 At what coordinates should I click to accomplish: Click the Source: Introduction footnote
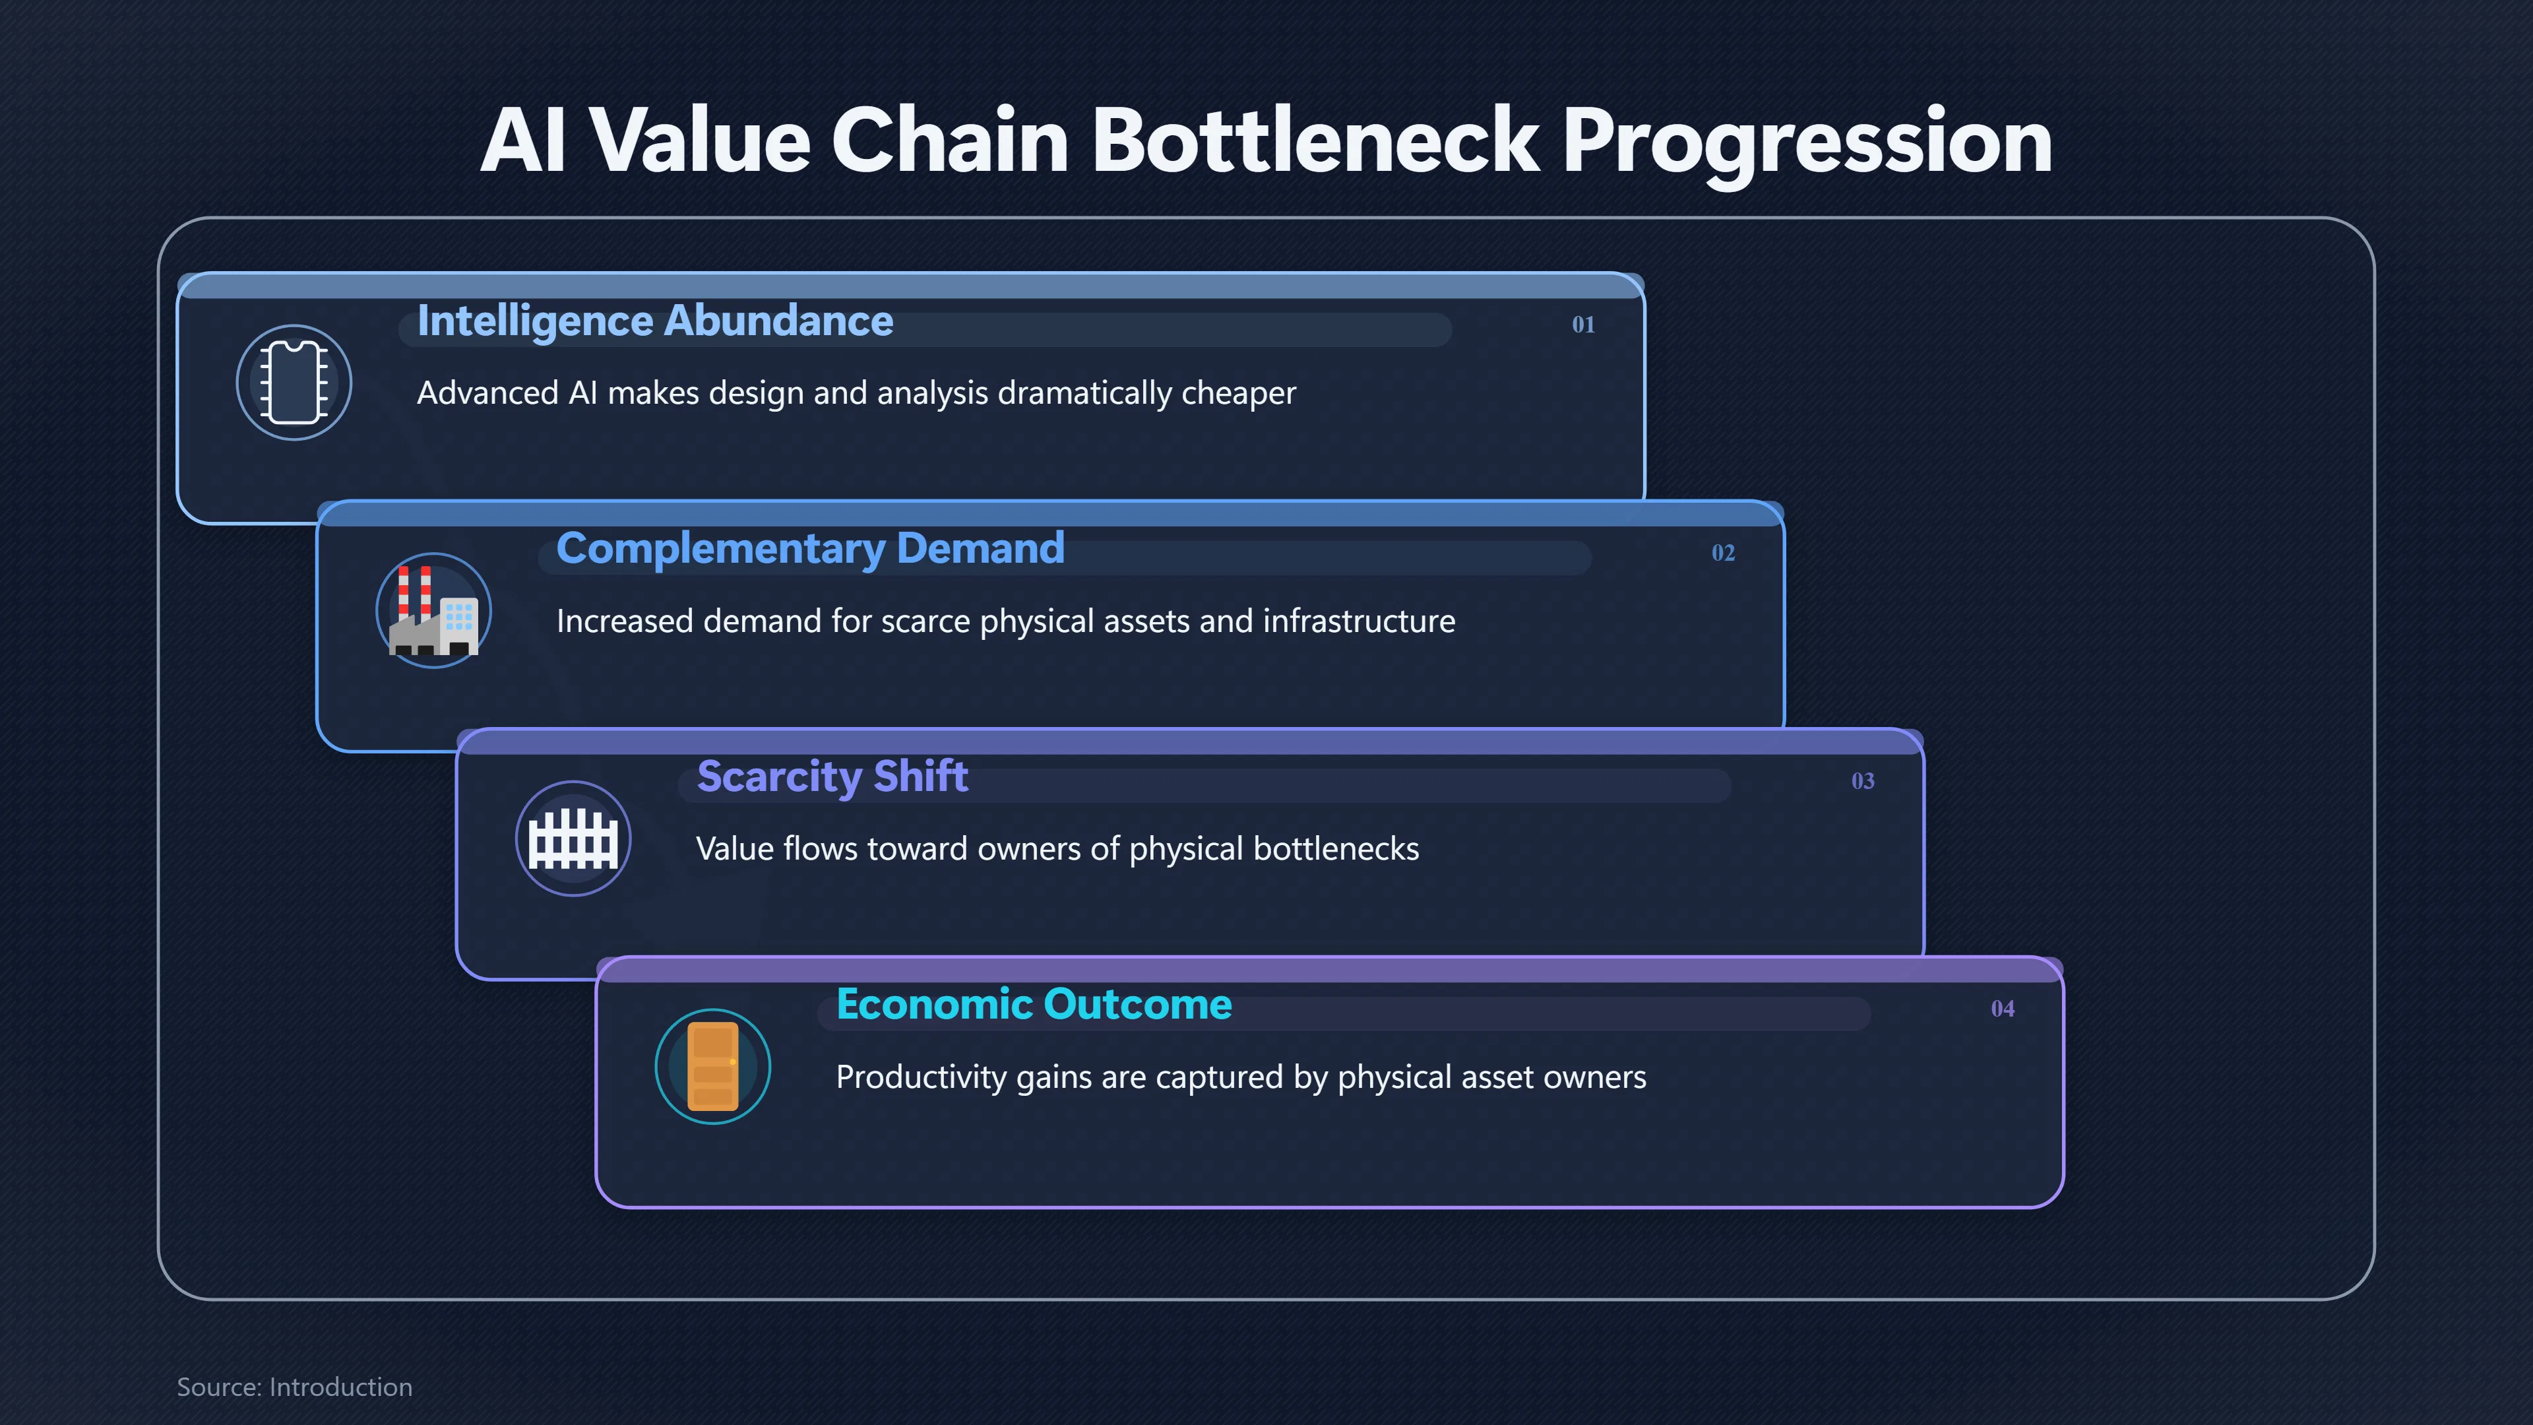[294, 1387]
